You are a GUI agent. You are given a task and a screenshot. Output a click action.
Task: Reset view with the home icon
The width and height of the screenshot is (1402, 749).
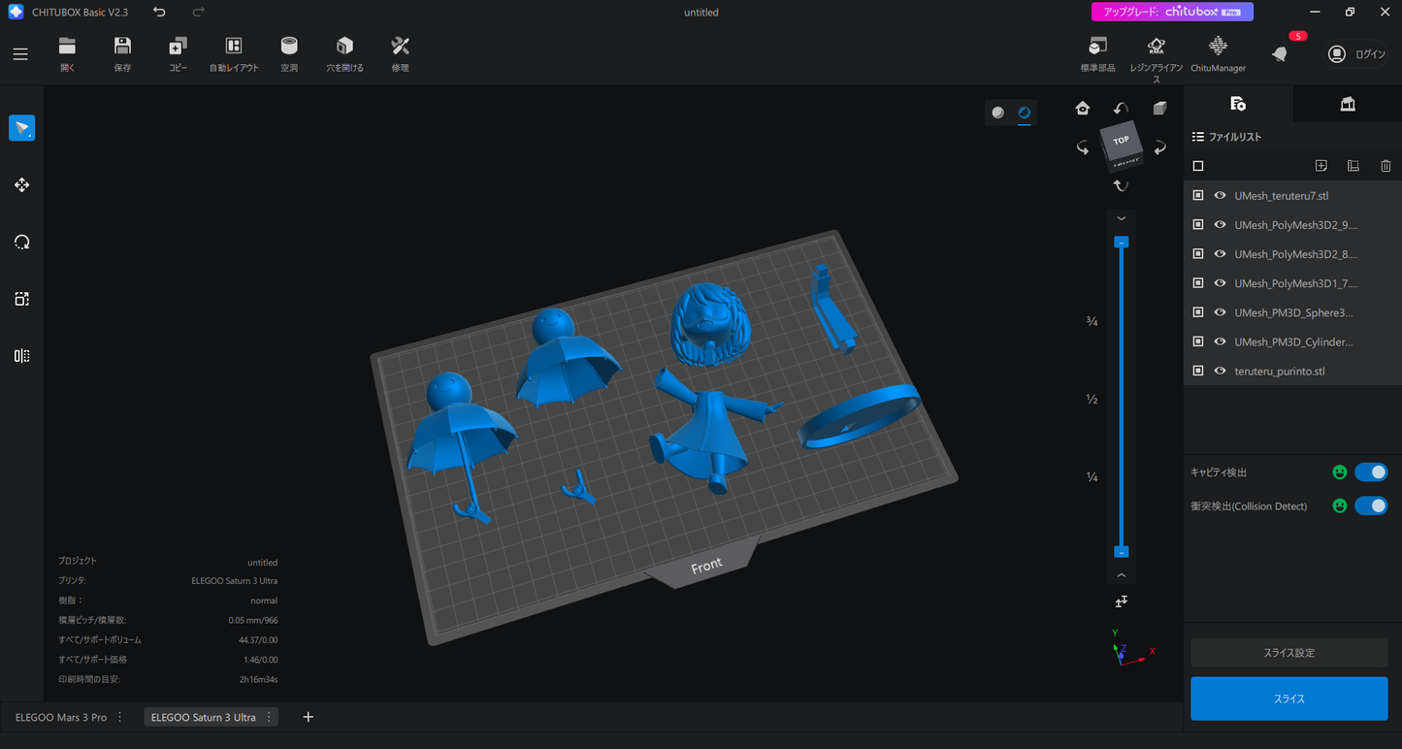1083,108
